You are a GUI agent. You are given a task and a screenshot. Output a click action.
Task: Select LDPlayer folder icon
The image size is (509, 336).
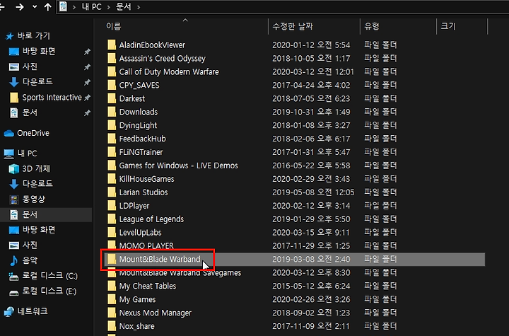pyautogui.click(x=112, y=206)
